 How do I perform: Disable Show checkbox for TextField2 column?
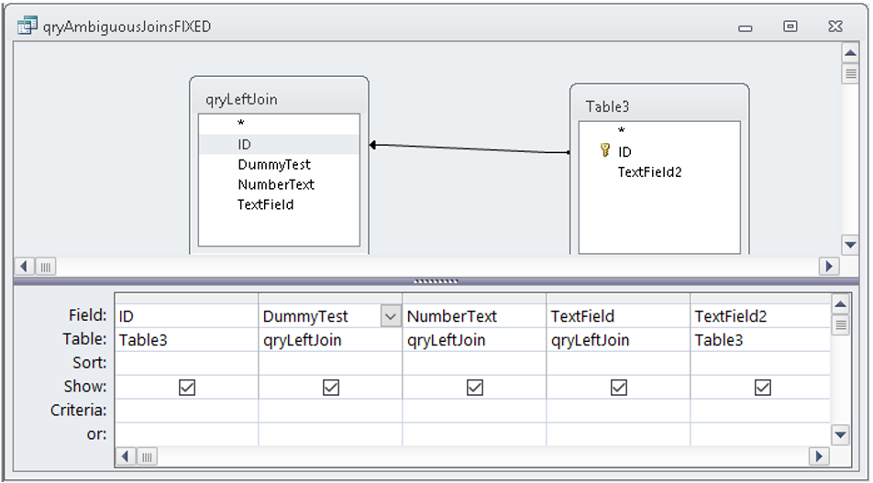763,388
